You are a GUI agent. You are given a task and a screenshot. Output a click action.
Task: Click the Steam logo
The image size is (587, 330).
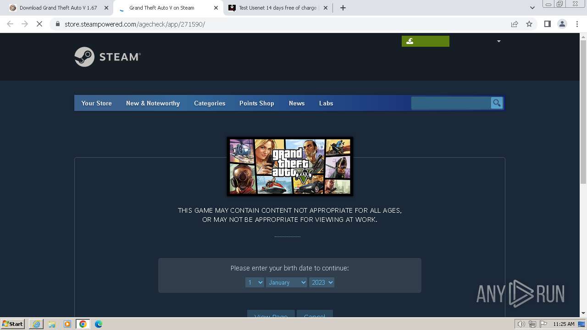(107, 57)
